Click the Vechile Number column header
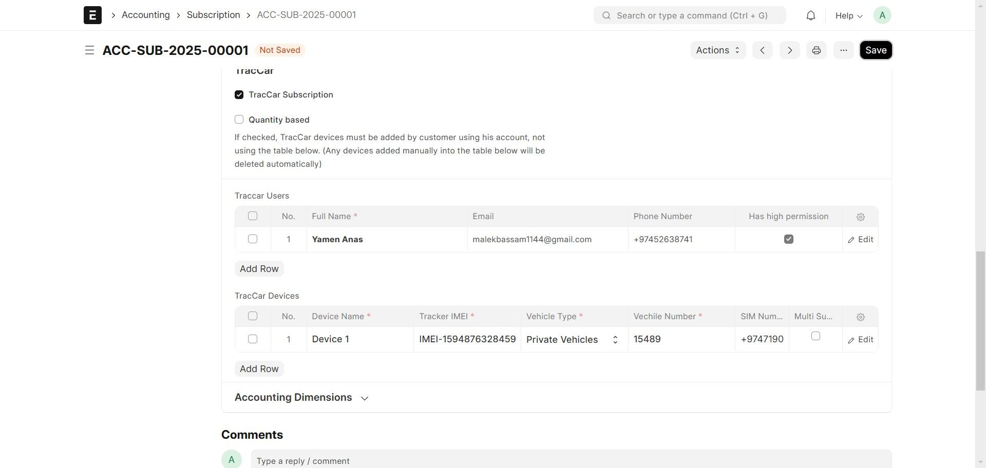The width and height of the screenshot is (986, 468). click(681, 317)
